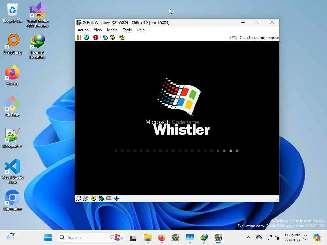Click the taskbar Search box
The image size is (327, 245).
tap(91, 237)
